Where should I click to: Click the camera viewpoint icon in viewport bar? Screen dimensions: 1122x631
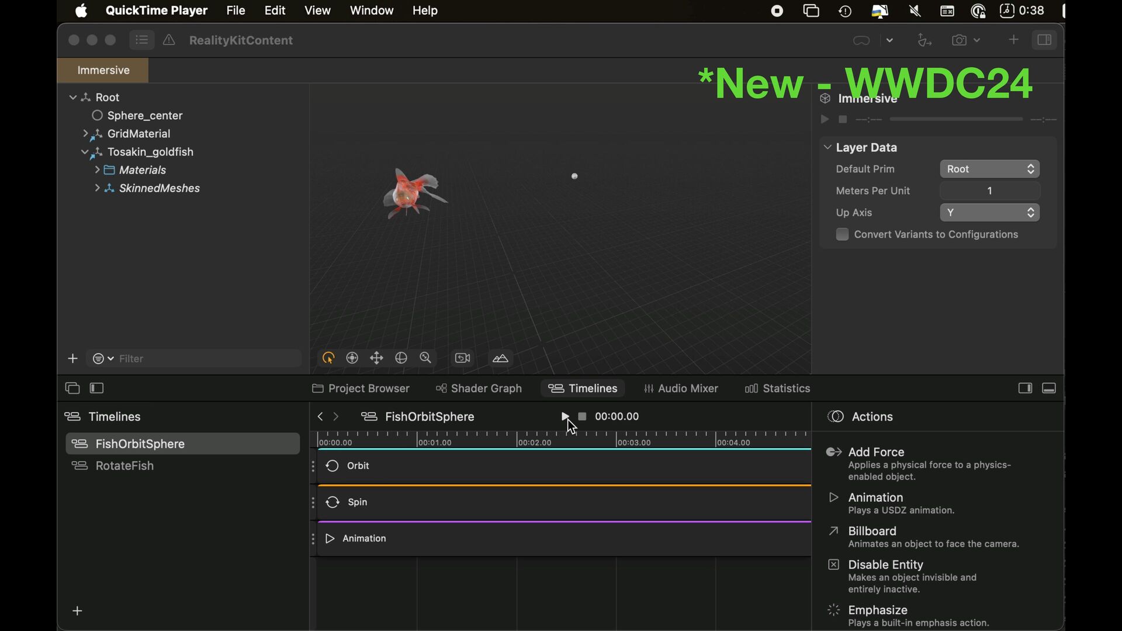(462, 358)
